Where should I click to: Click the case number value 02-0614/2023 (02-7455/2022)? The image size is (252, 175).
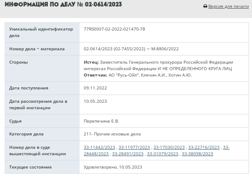pos(114,49)
